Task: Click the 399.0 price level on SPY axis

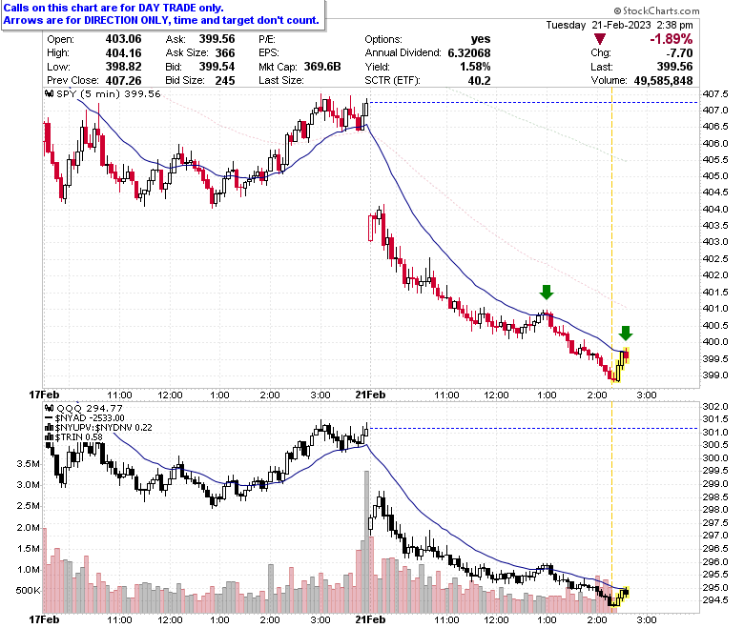Action: click(x=715, y=375)
